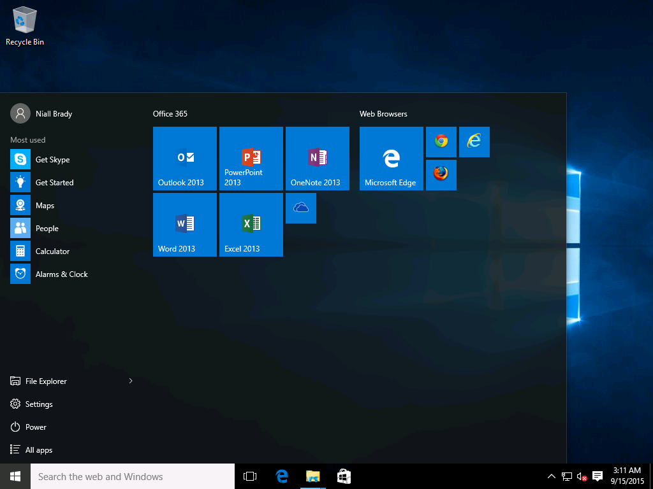Open the Excel 2013 tile

(x=251, y=225)
